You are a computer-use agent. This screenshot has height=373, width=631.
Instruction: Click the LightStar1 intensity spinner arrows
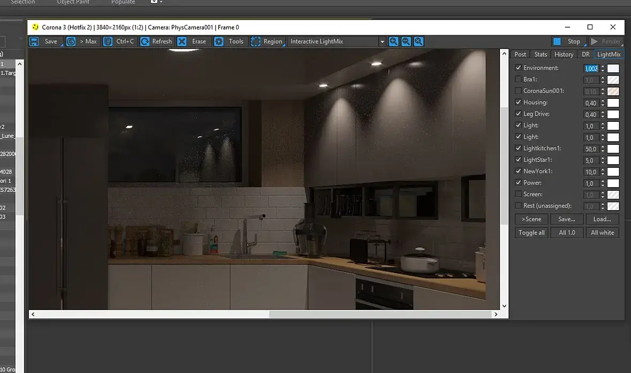603,160
